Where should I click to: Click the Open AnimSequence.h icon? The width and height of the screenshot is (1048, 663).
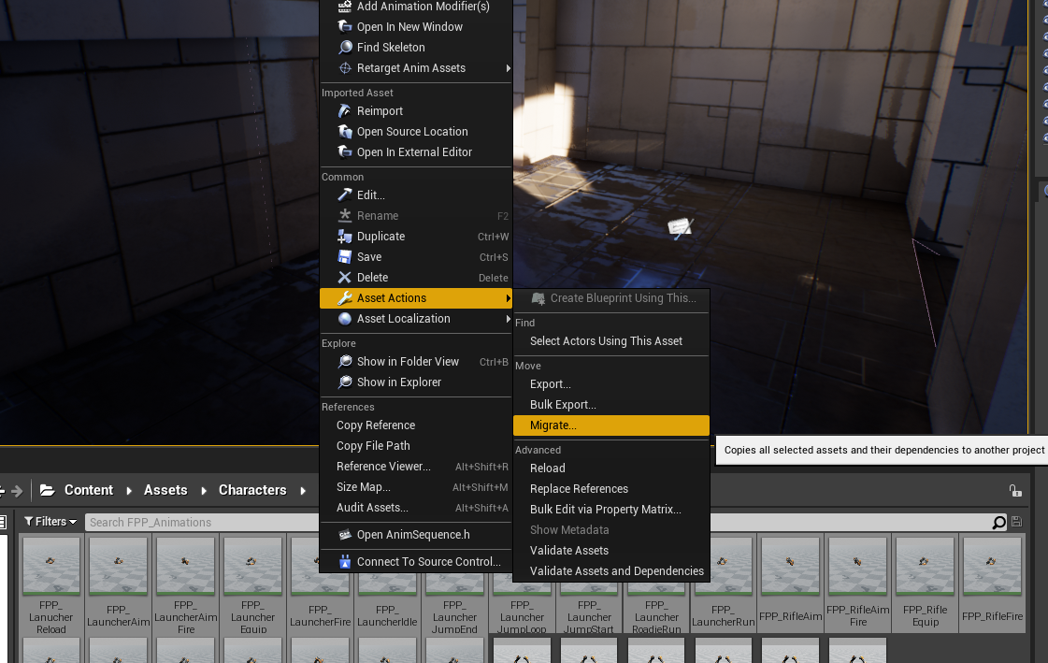[345, 535]
